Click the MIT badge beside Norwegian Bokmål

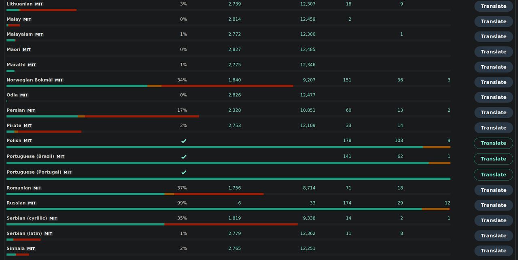click(59, 80)
